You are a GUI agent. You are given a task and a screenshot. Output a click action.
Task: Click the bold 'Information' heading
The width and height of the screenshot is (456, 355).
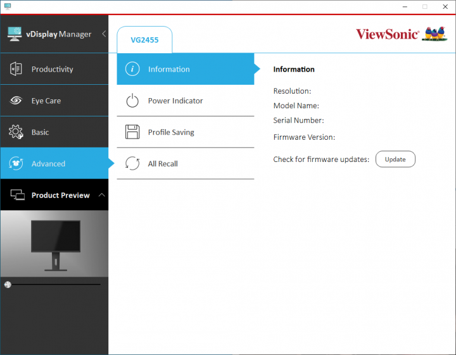[294, 69]
